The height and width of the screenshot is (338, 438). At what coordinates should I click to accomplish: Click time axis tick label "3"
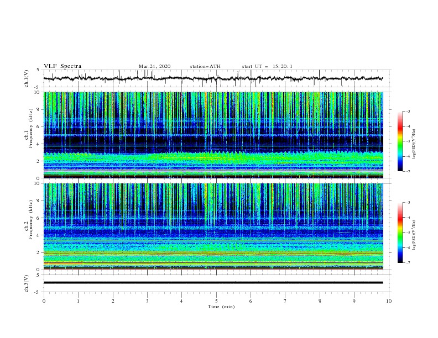click(x=147, y=301)
